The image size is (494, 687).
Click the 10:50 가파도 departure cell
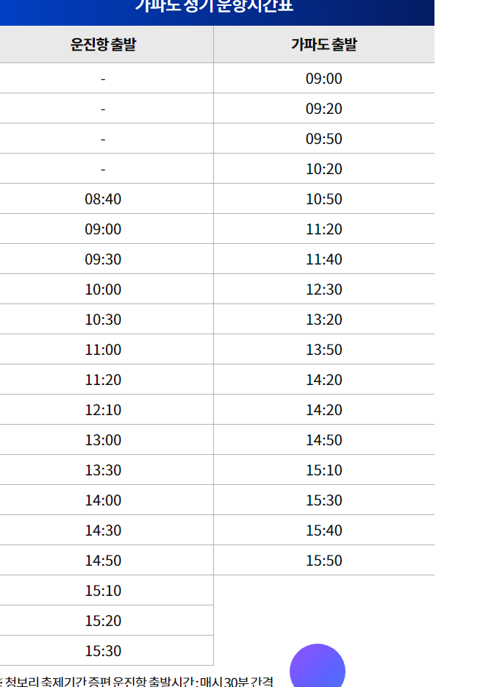[x=324, y=199]
